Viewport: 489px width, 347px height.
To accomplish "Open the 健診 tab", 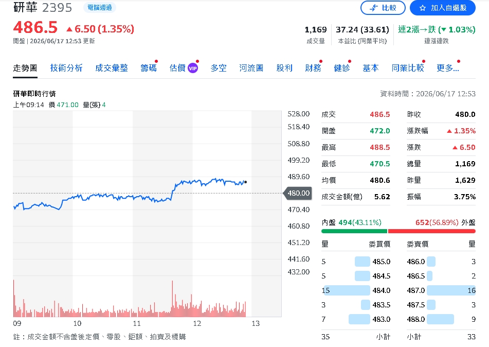I will point(342,68).
